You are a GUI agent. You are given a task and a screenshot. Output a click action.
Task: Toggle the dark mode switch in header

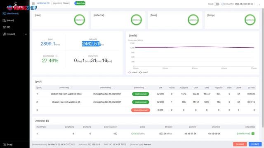(216, 4)
